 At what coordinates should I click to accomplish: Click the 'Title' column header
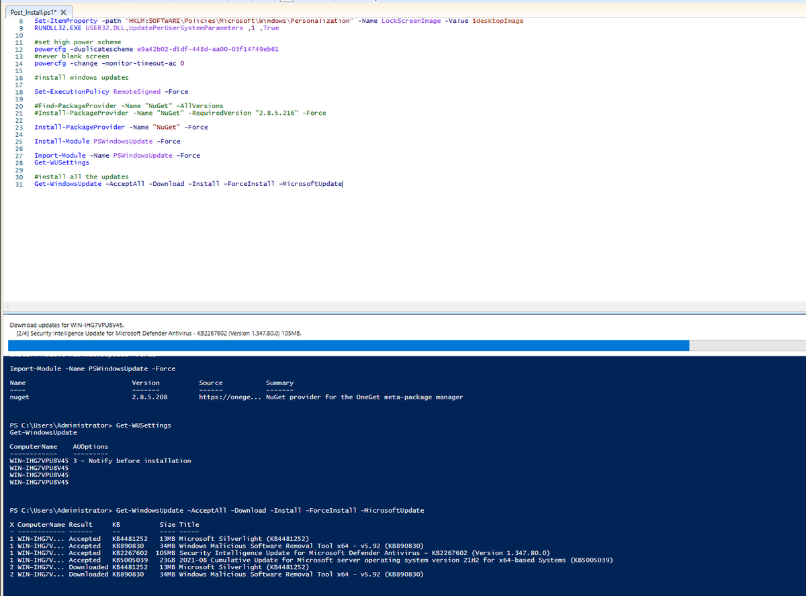(x=189, y=524)
